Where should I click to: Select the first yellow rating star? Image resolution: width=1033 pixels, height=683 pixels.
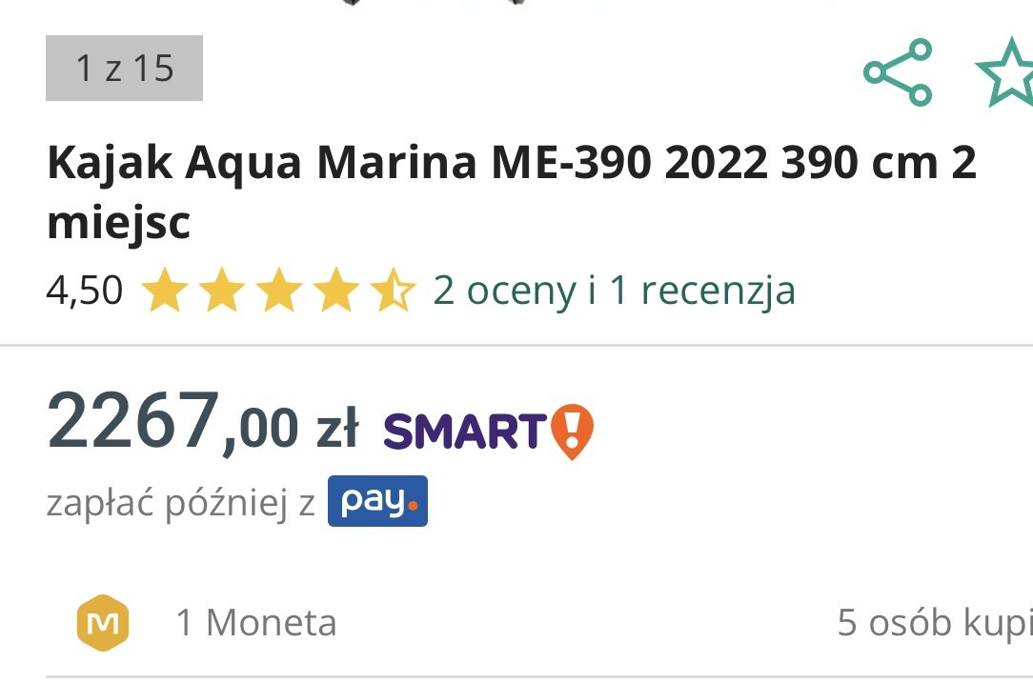tap(165, 290)
